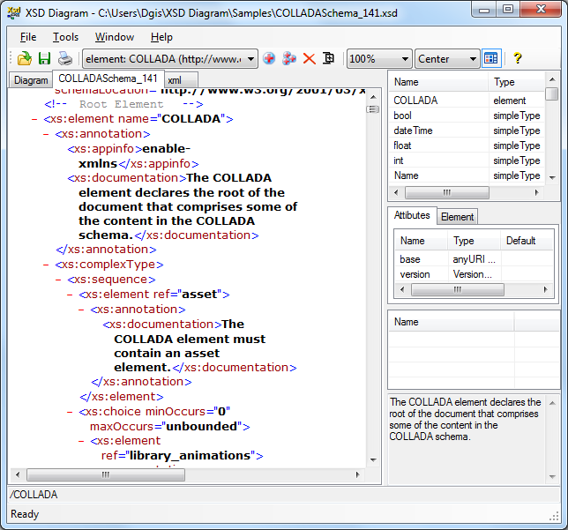Add all elements to diagram
Image resolution: width=568 pixels, height=530 pixels.
(x=289, y=59)
